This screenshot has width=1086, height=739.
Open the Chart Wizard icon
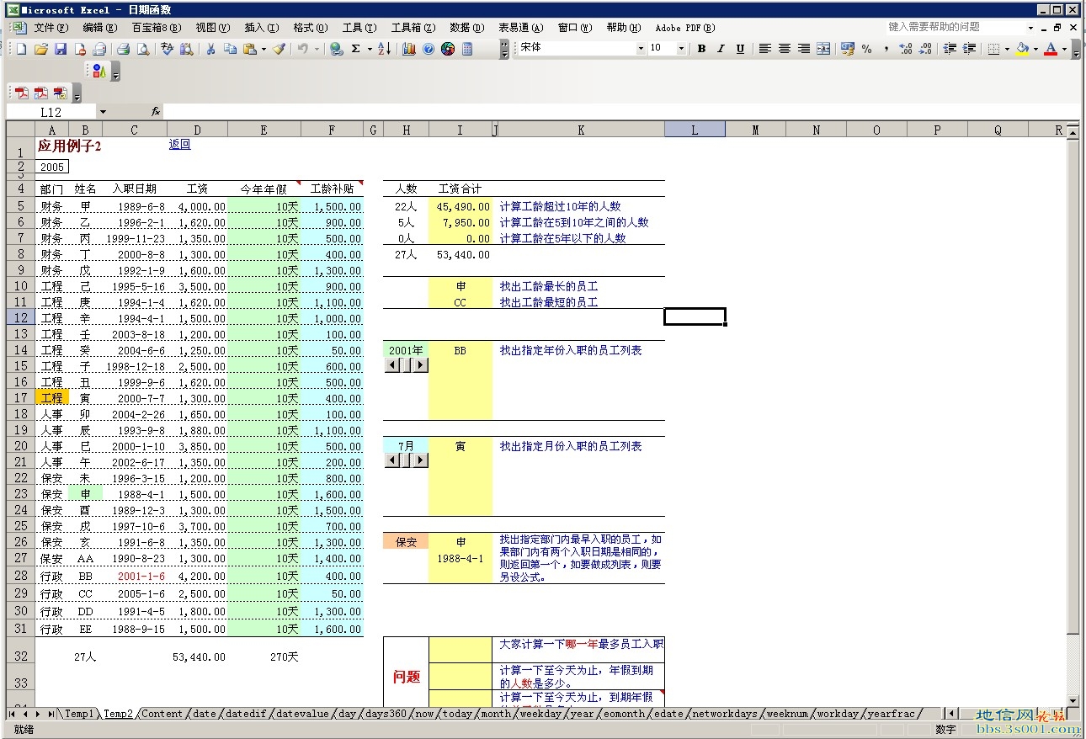point(409,49)
